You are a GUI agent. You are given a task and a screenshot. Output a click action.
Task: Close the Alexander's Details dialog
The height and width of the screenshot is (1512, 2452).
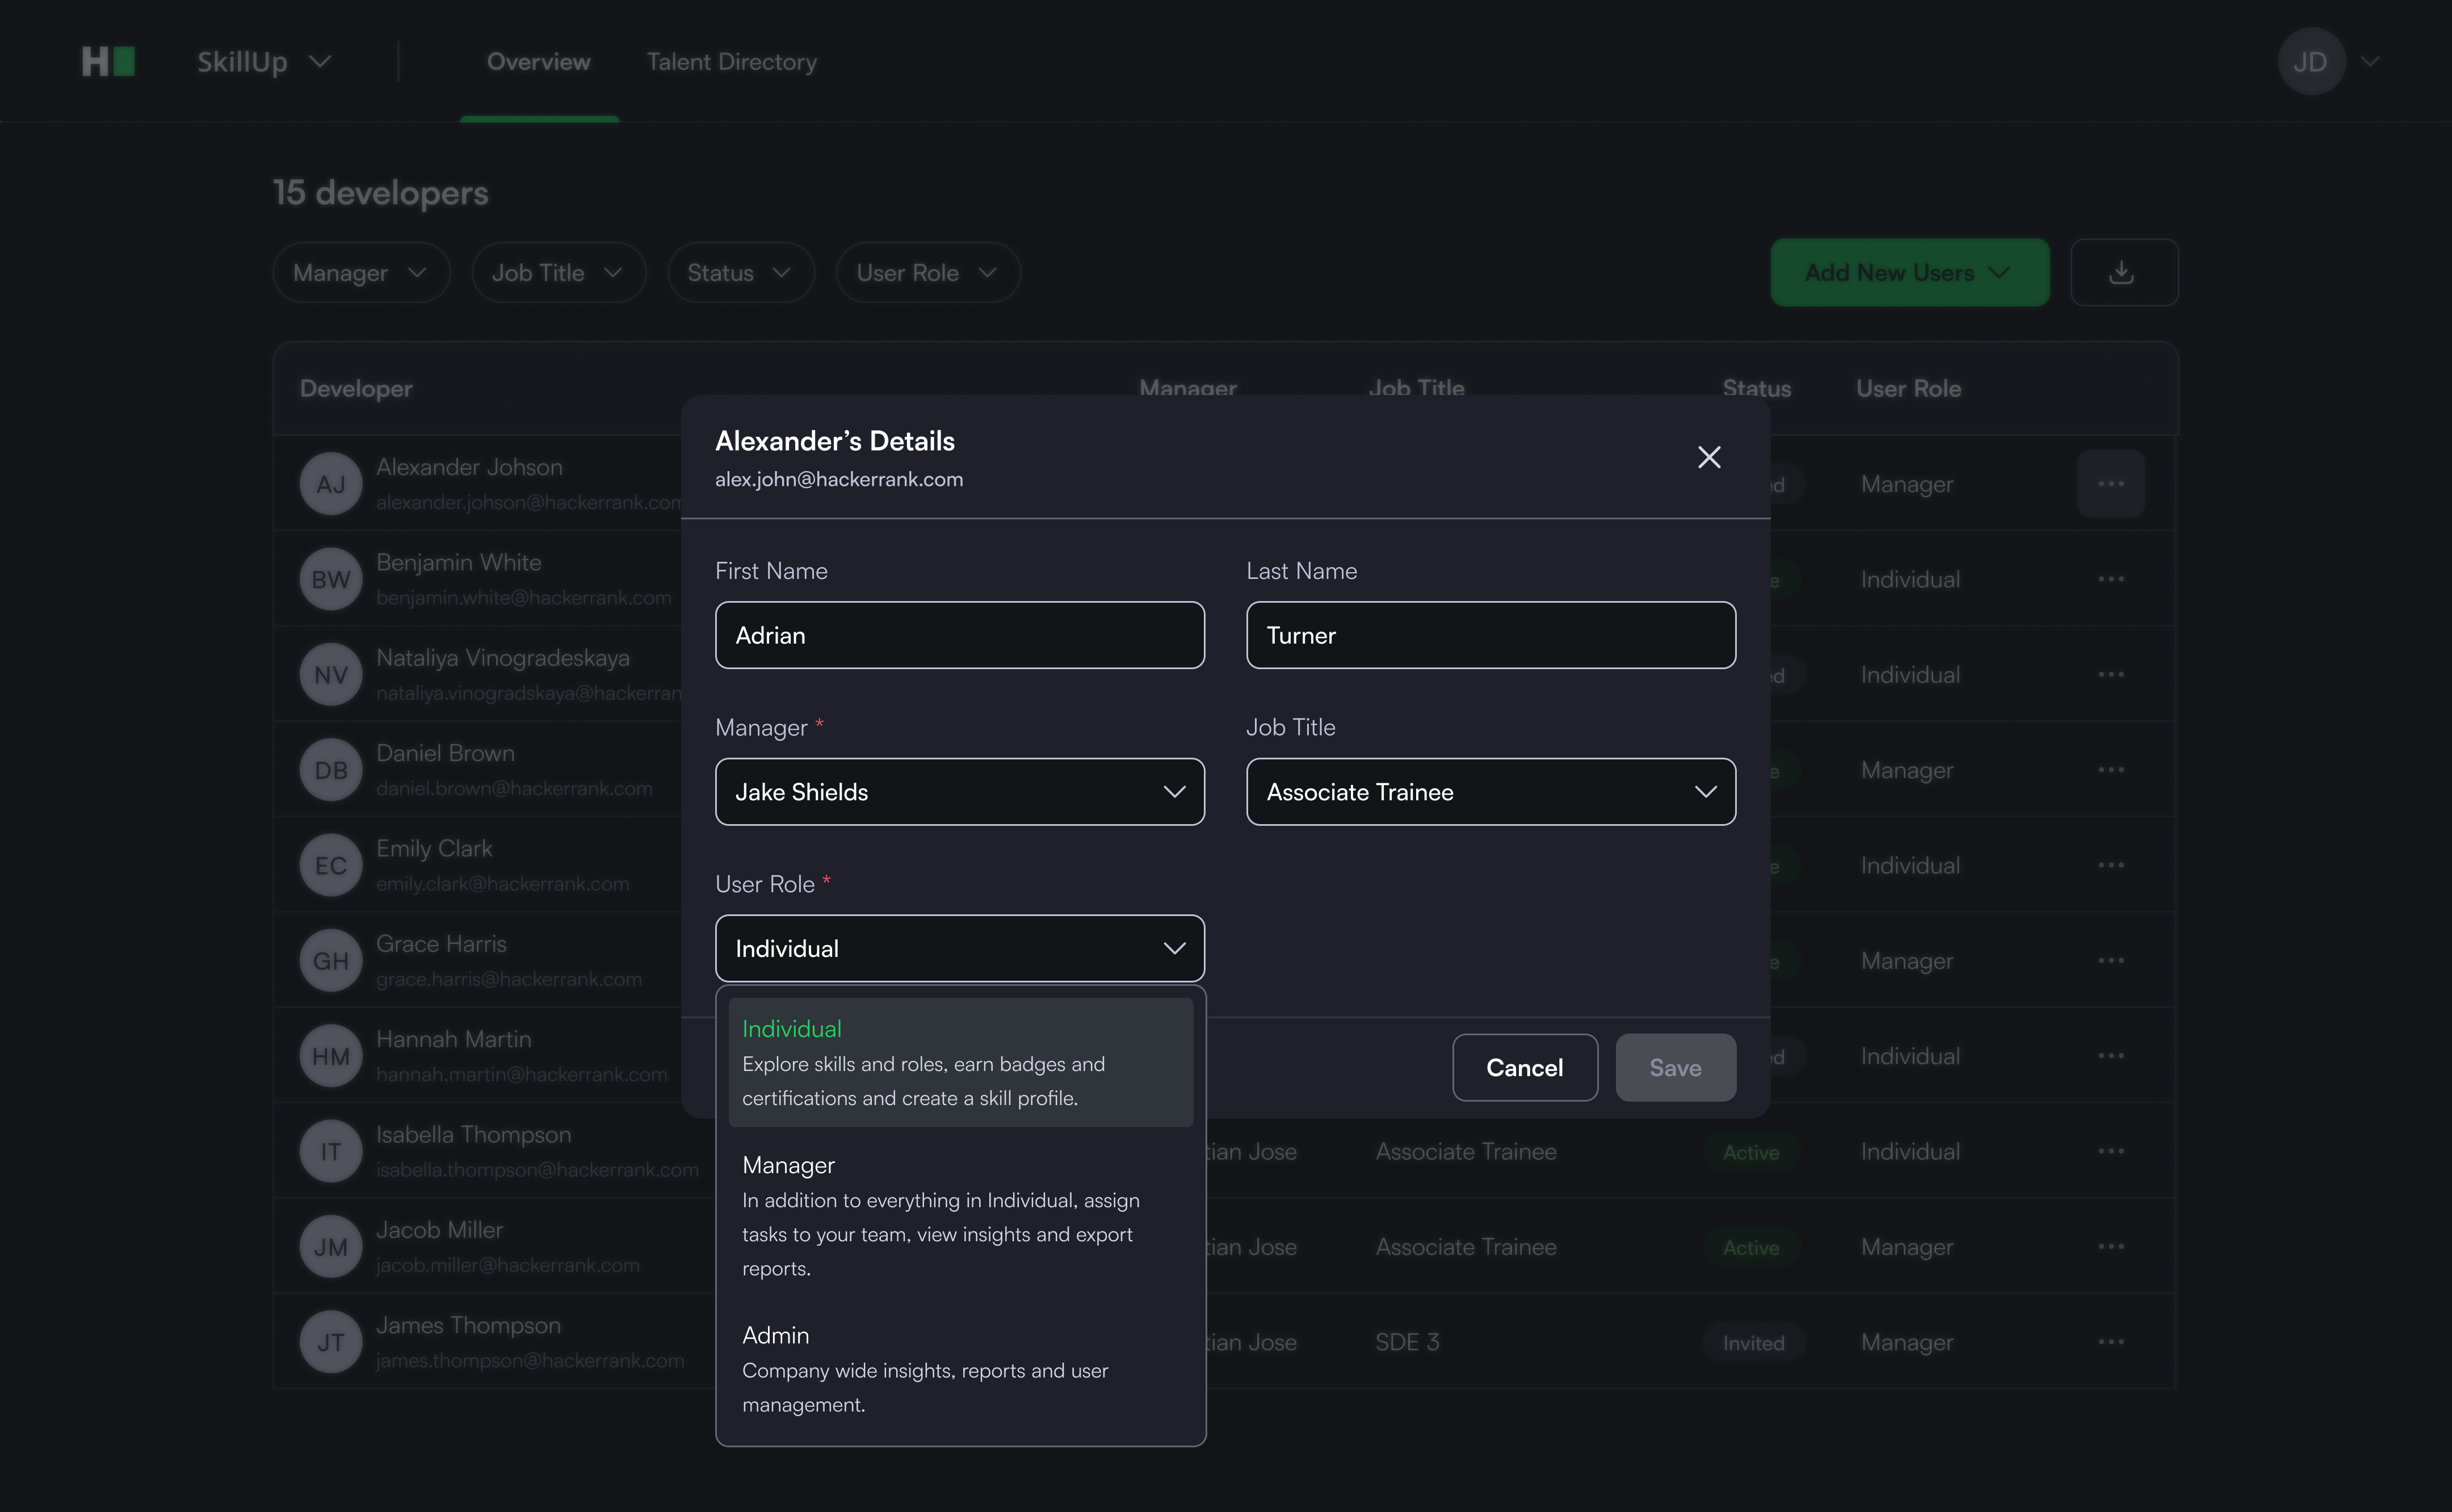tap(1709, 457)
